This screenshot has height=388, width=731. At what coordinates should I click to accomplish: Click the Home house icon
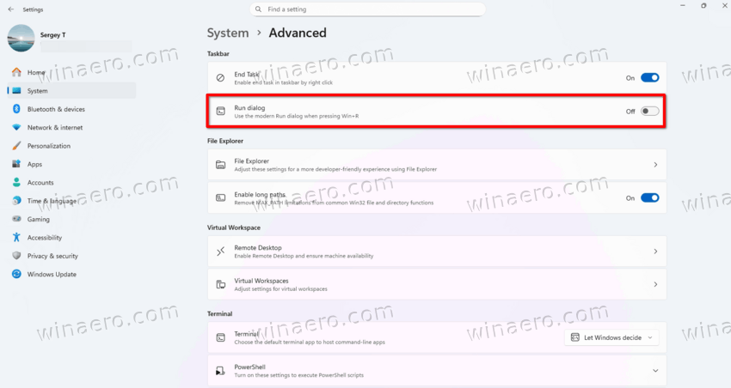[17, 72]
